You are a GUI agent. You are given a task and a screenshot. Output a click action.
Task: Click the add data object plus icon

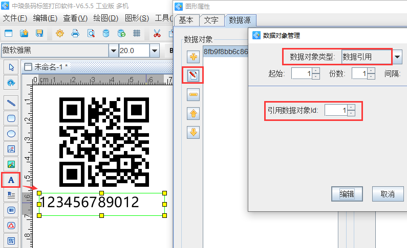click(194, 57)
